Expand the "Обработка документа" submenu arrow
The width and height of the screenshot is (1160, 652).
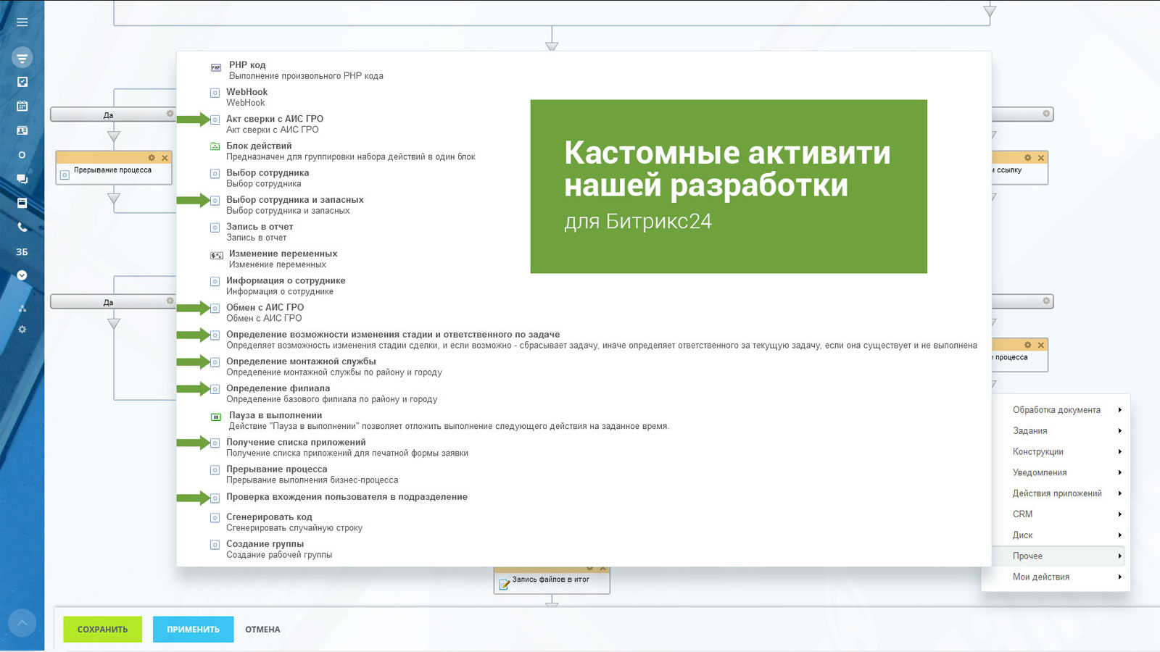click(1120, 410)
